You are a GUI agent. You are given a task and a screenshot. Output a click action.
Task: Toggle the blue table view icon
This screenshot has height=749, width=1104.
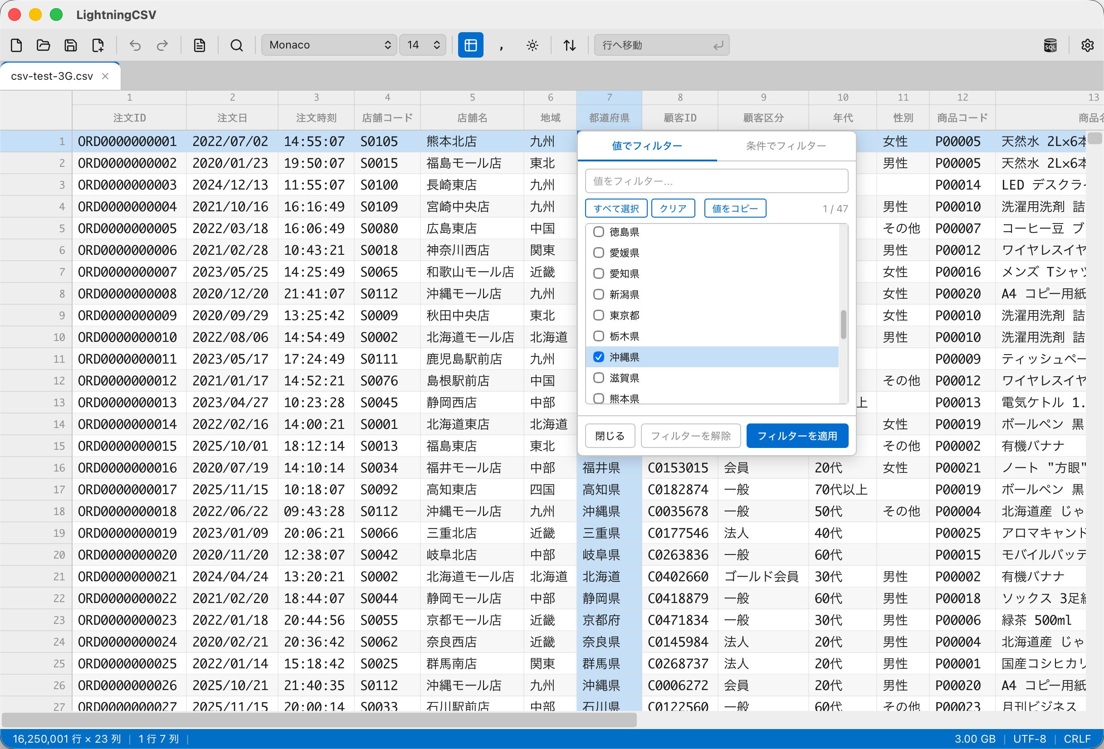(x=470, y=45)
